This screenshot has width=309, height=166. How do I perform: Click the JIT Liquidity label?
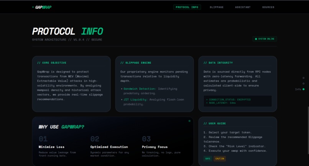pos(135,100)
